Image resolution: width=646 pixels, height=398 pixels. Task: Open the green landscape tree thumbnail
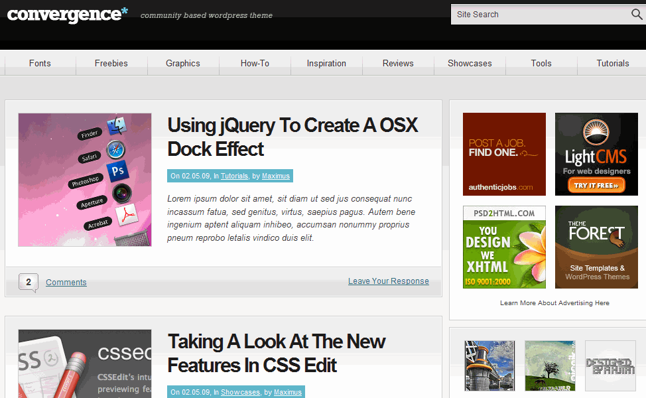coord(550,366)
